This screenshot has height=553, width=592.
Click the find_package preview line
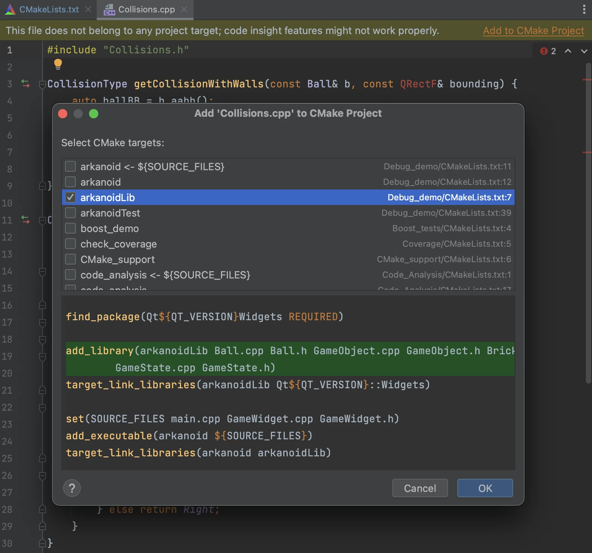[x=204, y=316]
